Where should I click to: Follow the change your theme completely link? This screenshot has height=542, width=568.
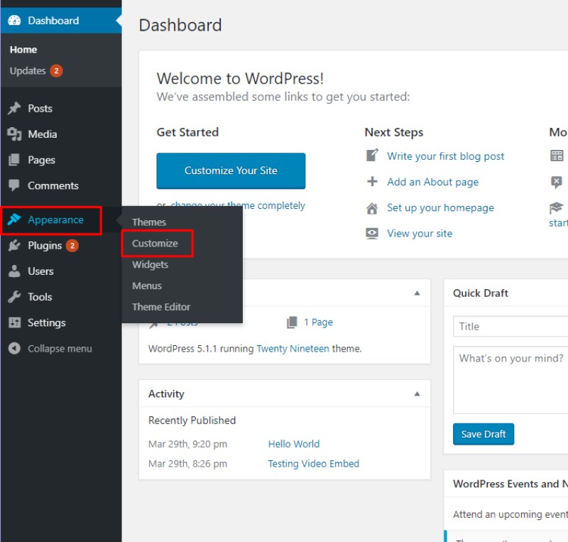point(238,205)
